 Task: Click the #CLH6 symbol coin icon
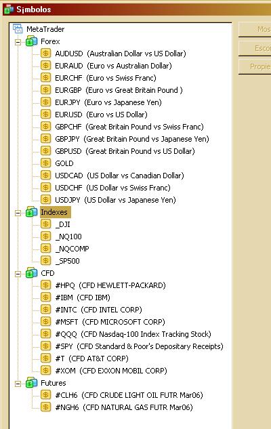coord(45,395)
